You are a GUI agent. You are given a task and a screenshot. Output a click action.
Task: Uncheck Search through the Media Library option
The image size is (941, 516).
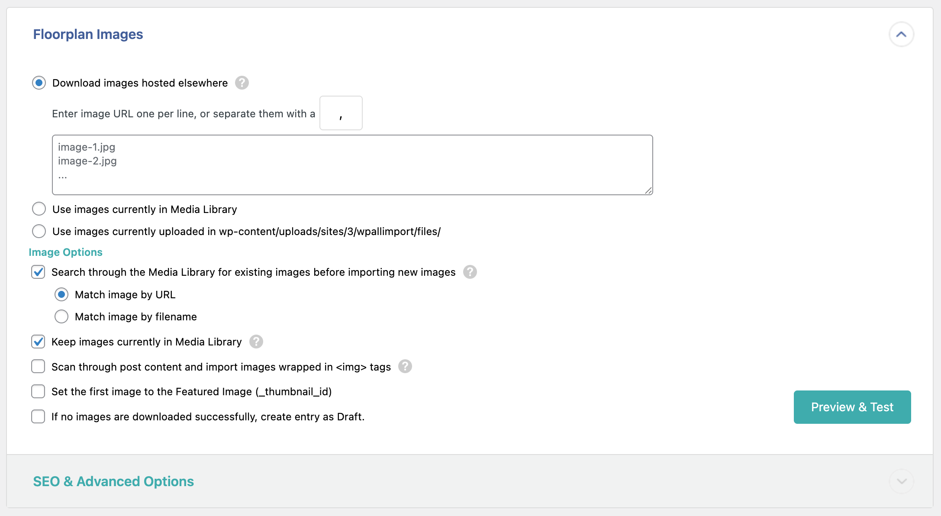pos(38,272)
